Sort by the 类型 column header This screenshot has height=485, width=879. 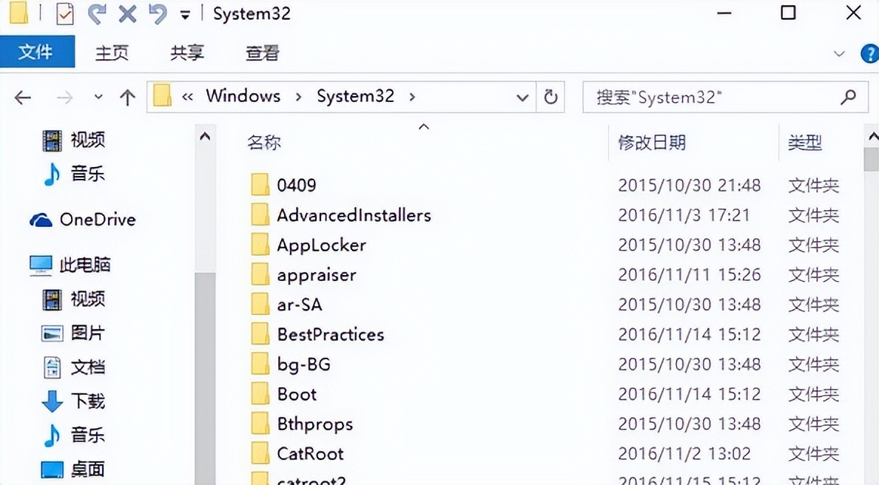805,142
